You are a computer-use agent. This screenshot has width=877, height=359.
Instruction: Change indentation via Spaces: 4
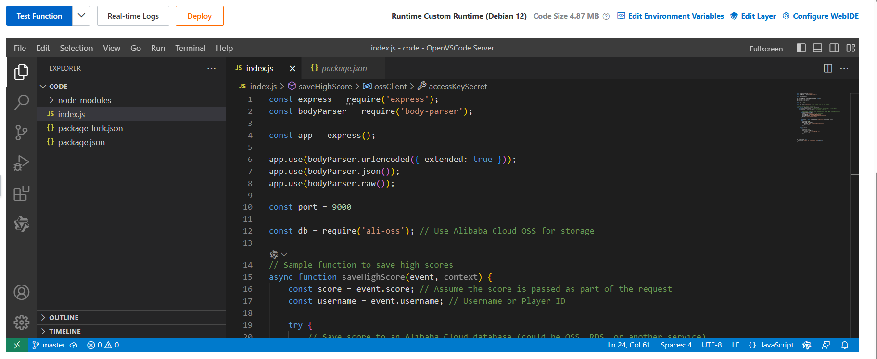(676, 345)
